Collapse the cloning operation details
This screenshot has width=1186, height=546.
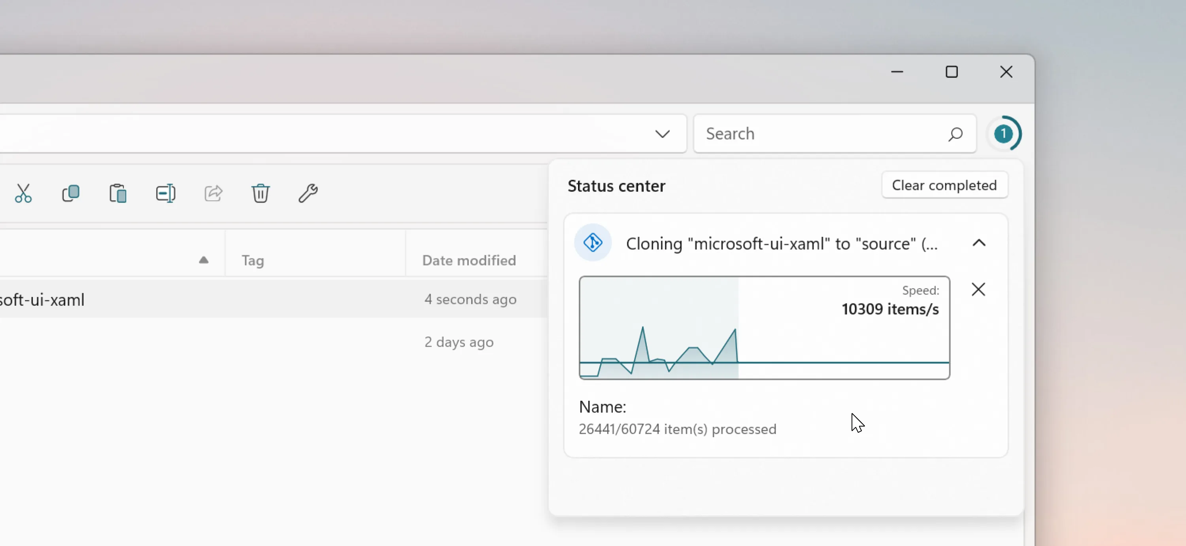tap(979, 243)
